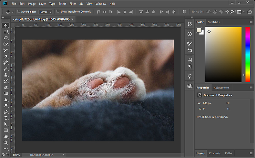Open the Edit Toolbar three-dots button

click(6, 149)
